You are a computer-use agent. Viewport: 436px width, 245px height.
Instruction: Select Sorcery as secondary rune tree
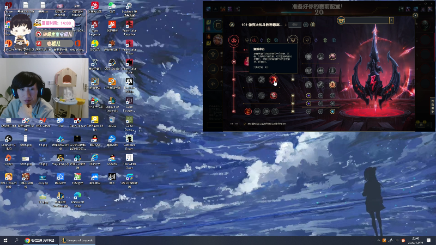pos(316,40)
